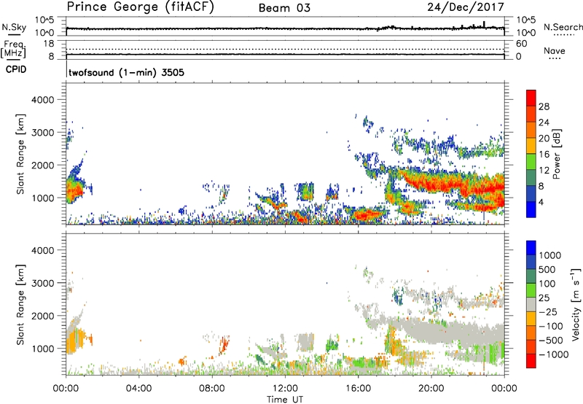583x404 pixels.
Task: Pick the red top segment of Power colorbar
Action: (x=531, y=98)
